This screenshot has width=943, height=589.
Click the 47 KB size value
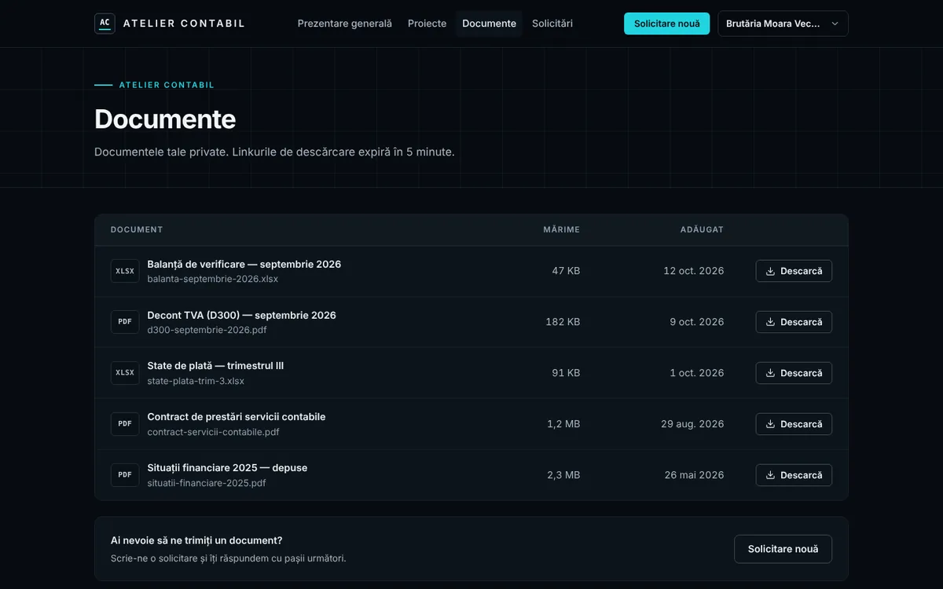pos(566,271)
